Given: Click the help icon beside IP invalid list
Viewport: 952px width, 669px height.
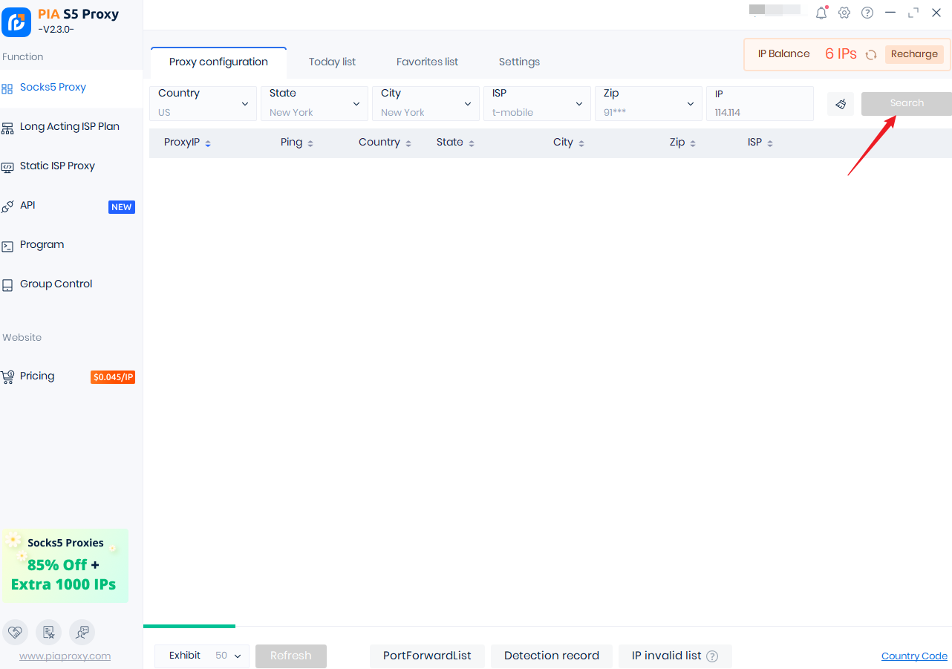Looking at the screenshot, I should tap(712, 656).
